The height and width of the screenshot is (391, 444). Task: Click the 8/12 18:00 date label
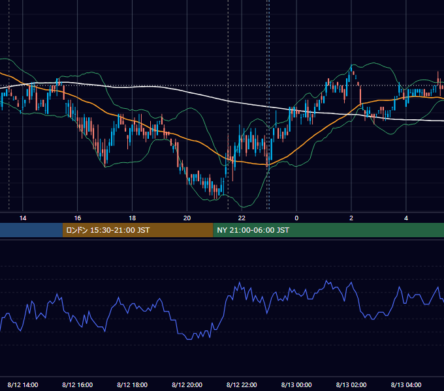click(x=133, y=384)
